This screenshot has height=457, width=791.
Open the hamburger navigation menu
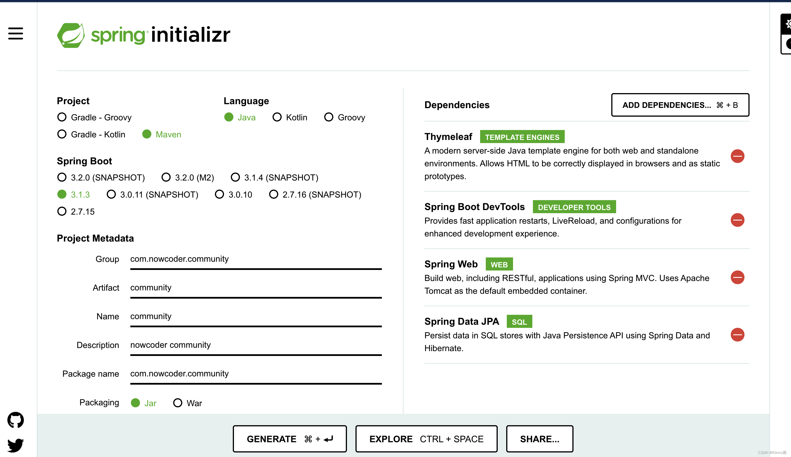pos(15,33)
